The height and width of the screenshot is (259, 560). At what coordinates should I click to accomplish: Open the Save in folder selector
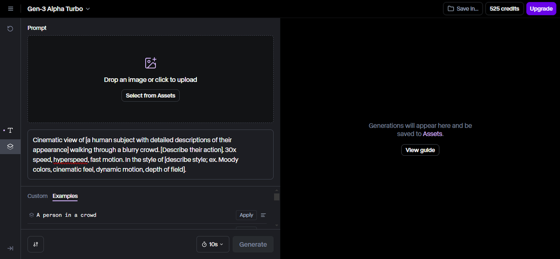463,9
